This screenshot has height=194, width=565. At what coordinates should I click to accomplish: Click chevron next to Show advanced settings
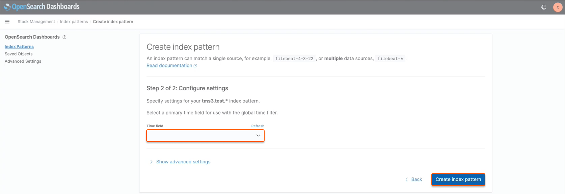[x=151, y=162]
